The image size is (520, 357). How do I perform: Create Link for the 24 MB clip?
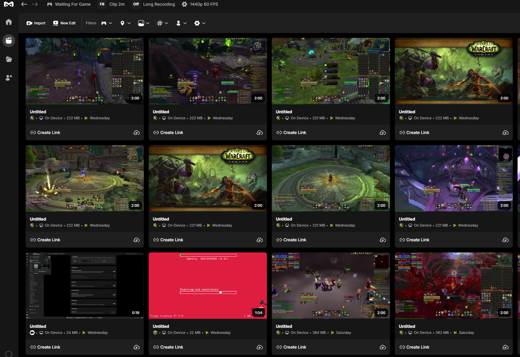[x=45, y=347]
